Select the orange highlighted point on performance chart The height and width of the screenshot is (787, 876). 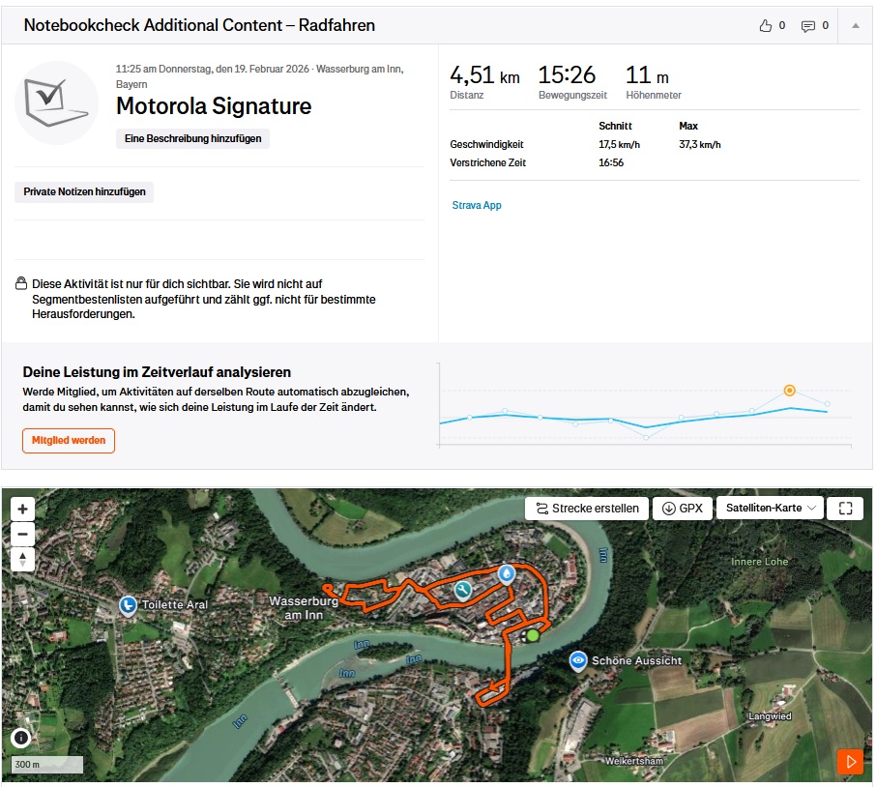click(x=789, y=391)
